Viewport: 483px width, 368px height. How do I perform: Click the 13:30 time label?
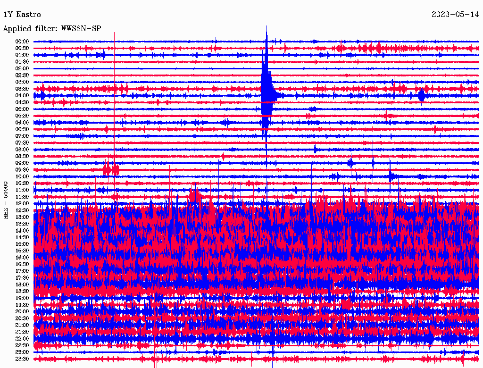tap(22, 224)
